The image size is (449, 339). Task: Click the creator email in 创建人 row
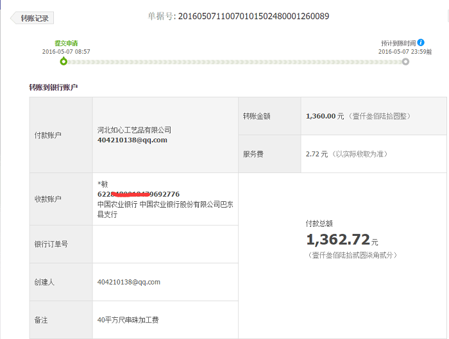click(x=129, y=282)
